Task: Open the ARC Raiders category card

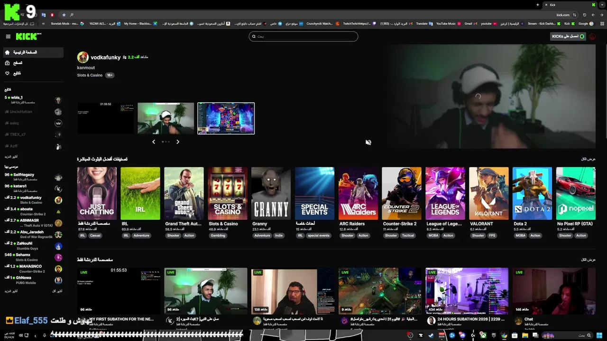Action: [x=358, y=193]
